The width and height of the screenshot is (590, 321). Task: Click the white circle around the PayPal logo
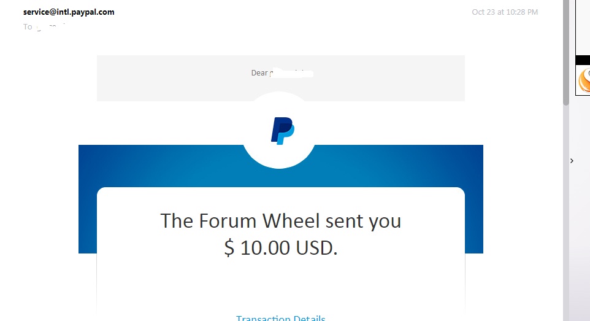tap(279, 130)
